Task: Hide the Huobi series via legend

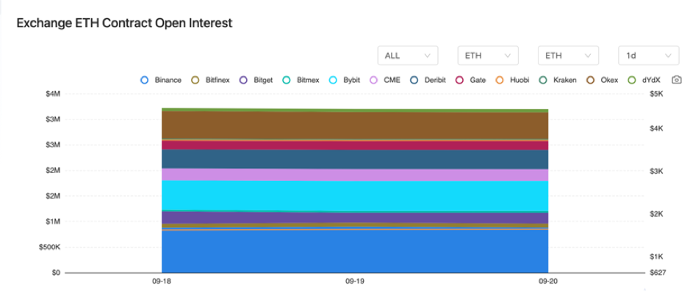Action: click(500, 80)
